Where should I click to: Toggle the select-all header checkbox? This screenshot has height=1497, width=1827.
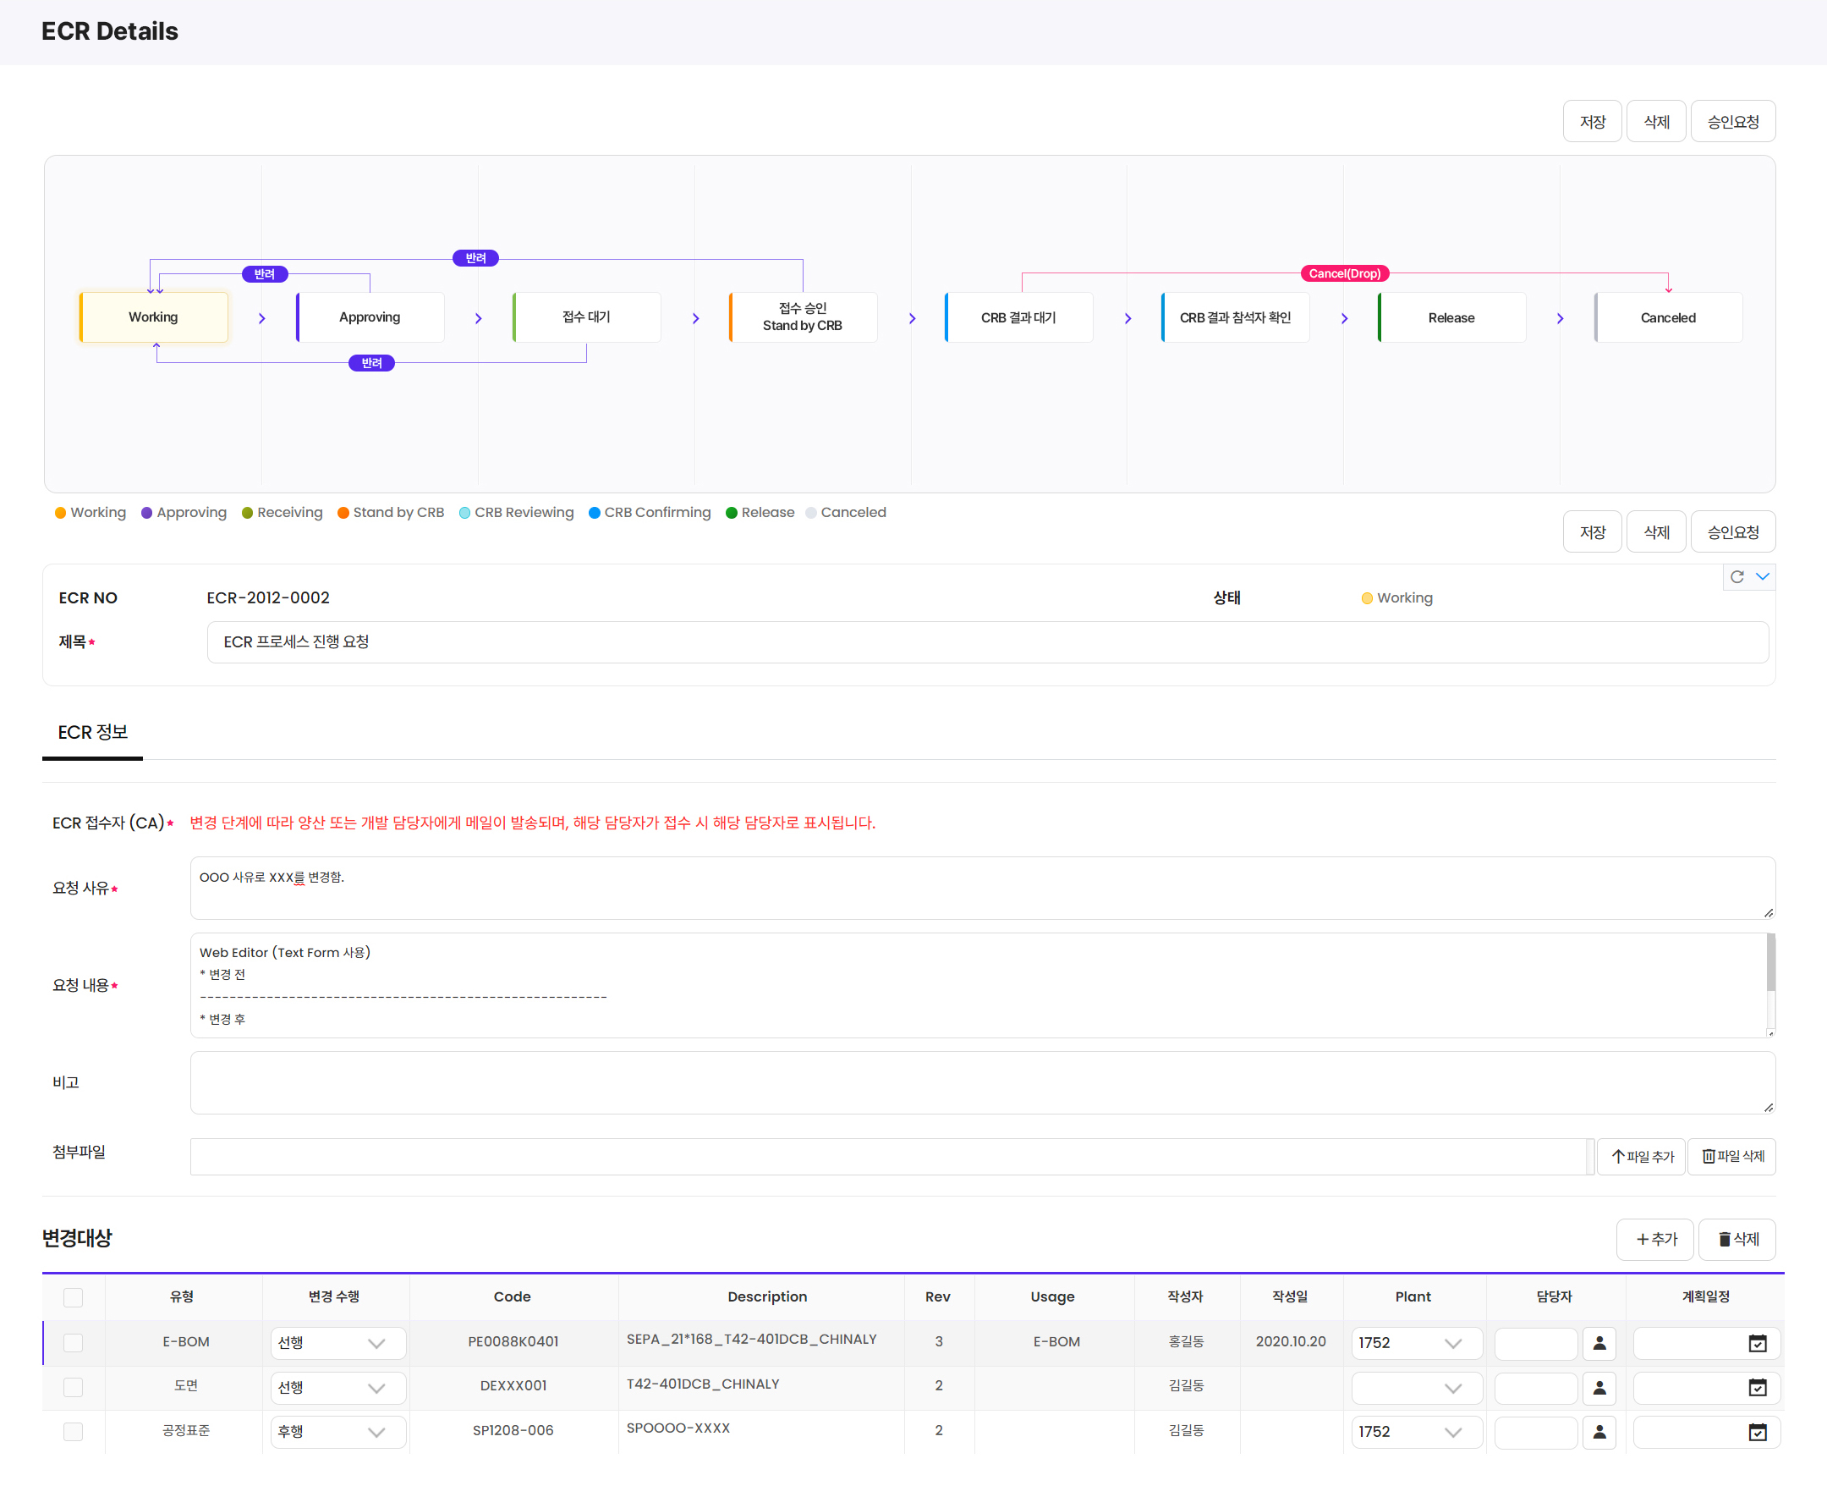click(74, 1297)
